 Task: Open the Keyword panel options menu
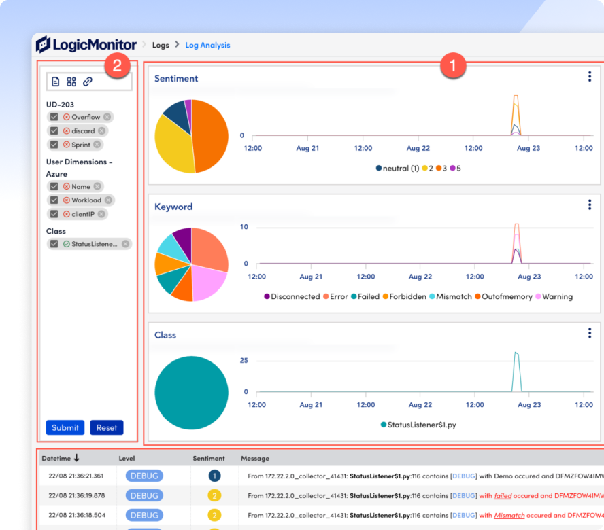590,205
